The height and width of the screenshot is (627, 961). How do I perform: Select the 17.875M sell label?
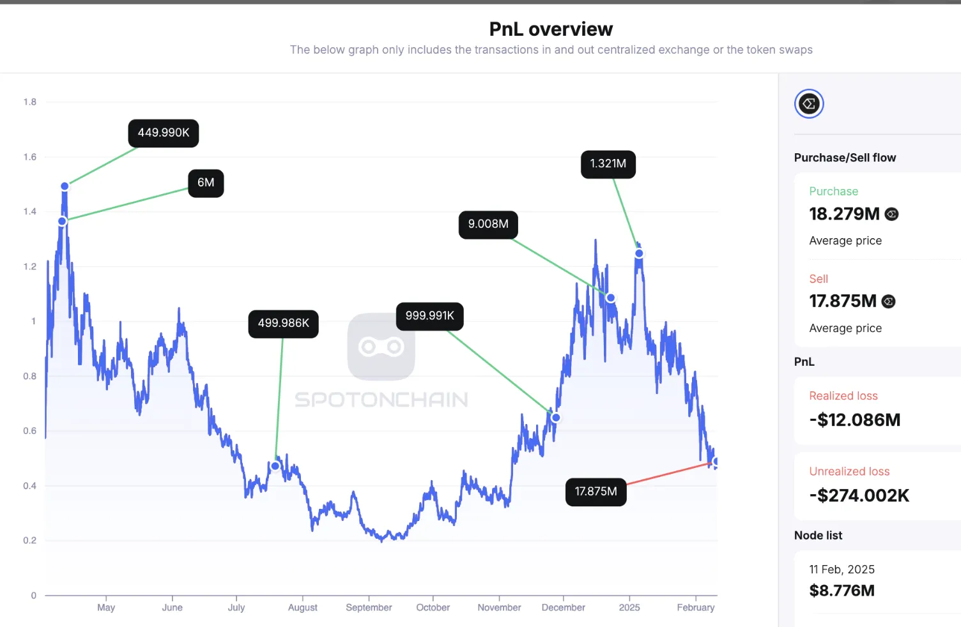pyautogui.click(x=596, y=492)
